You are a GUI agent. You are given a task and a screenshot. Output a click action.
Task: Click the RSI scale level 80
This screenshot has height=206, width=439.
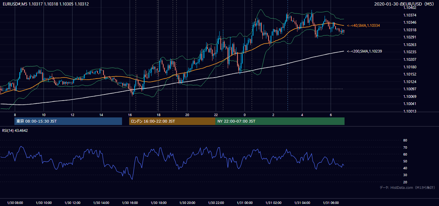click(x=405, y=140)
